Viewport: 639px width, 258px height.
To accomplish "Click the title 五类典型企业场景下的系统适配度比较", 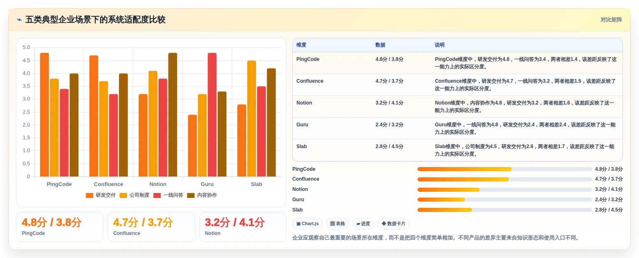I will [x=96, y=20].
